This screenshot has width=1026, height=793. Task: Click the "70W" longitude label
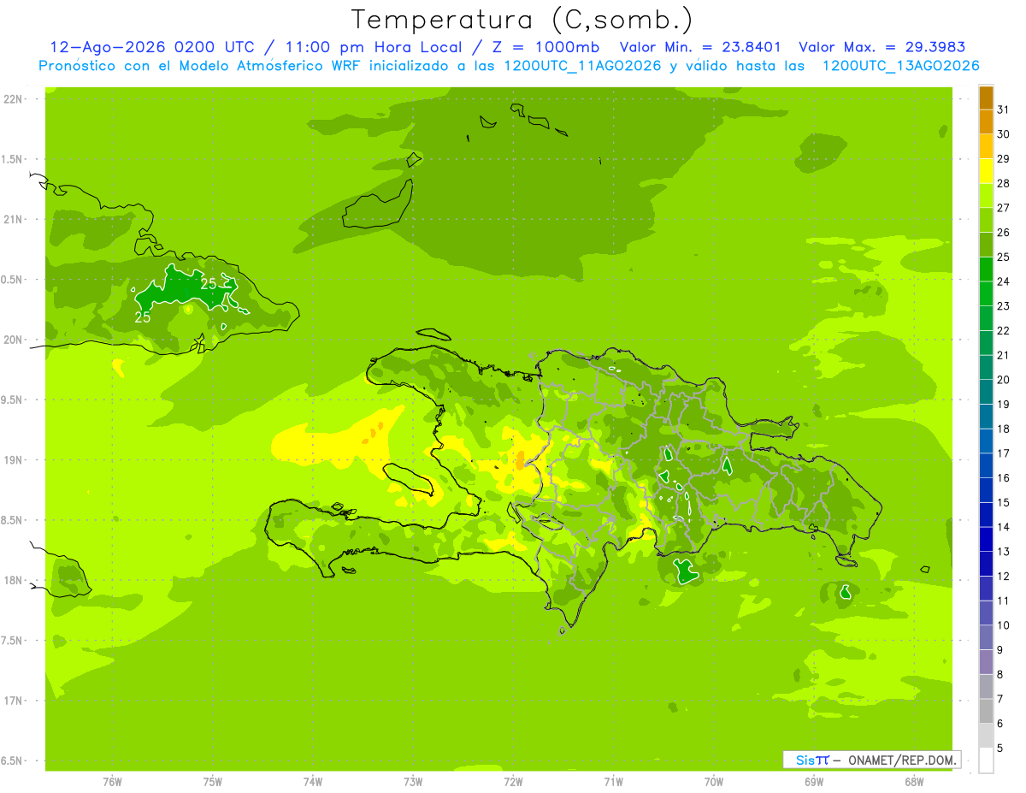tap(714, 782)
